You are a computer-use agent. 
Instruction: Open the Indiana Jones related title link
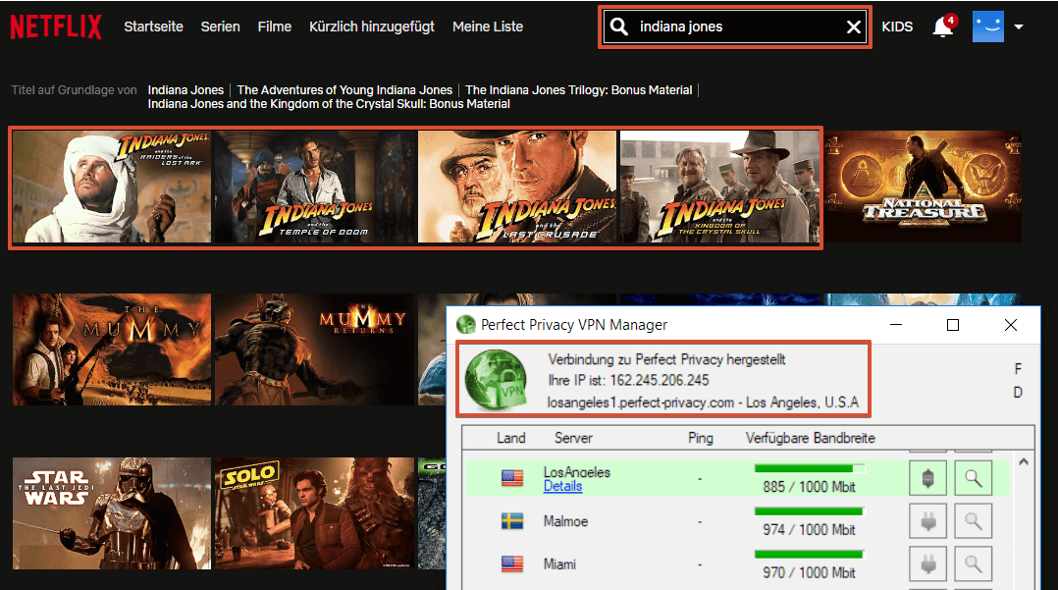[x=185, y=89]
